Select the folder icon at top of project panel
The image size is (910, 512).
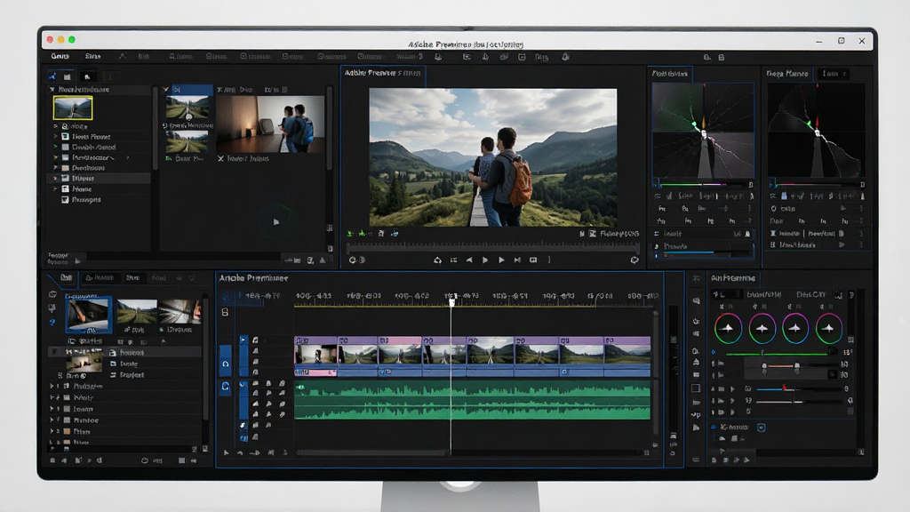[x=68, y=76]
